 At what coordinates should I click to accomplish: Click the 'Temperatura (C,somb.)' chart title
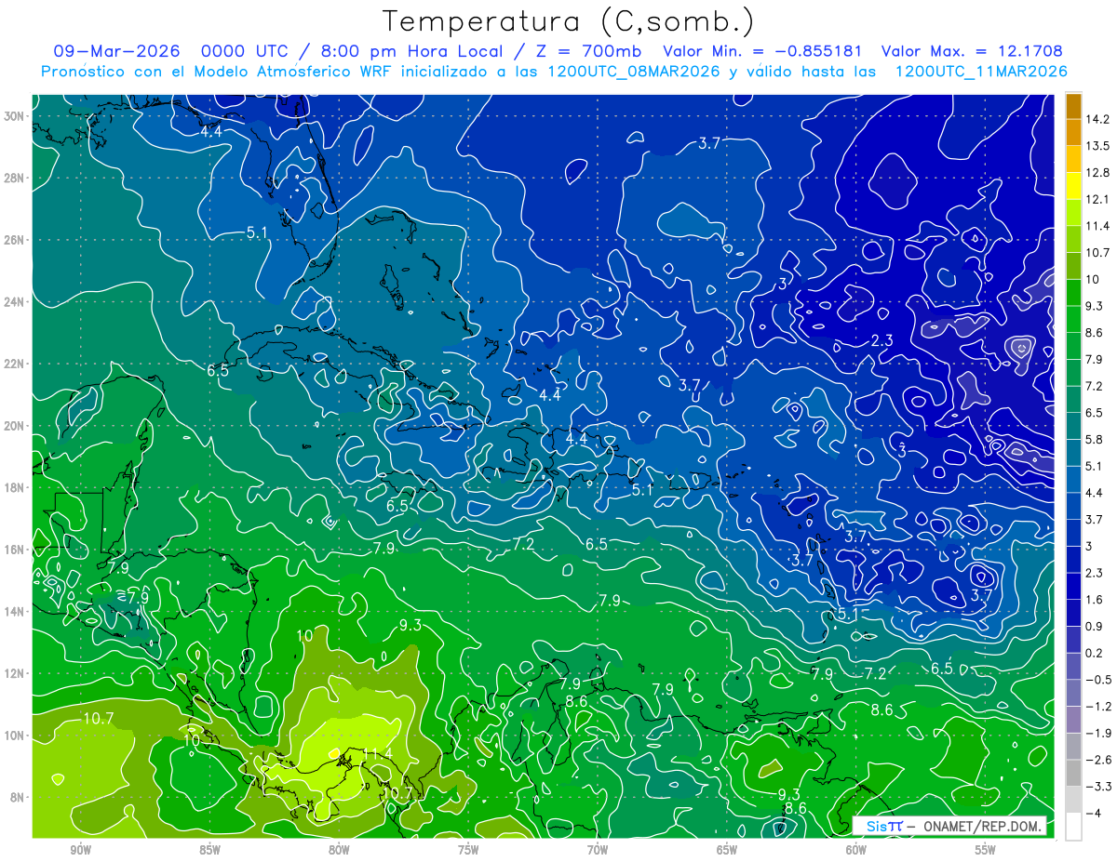coord(569,20)
